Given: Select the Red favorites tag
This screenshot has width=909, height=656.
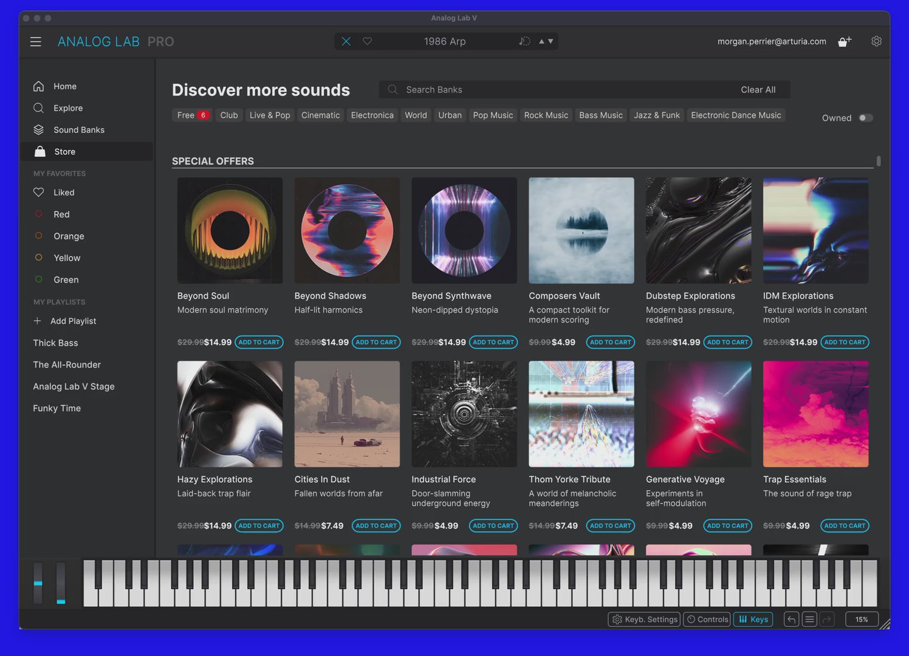Looking at the screenshot, I should click(39, 214).
